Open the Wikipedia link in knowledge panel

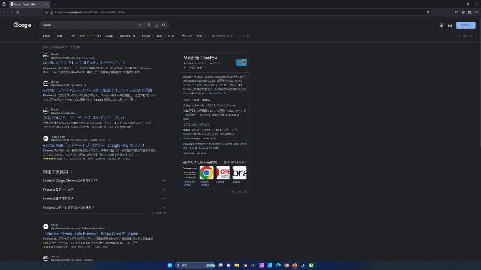pos(217,93)
